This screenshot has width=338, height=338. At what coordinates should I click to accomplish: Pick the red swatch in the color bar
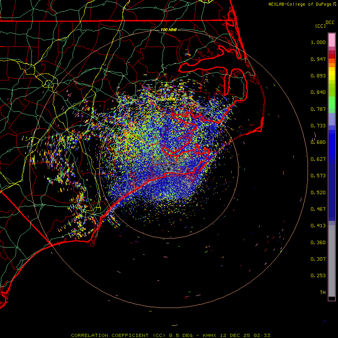pos(332,56)
